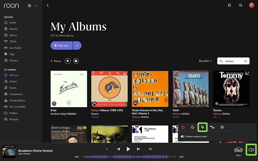This screenshot has height=161, width=258.
Task: Skip to the previous track
Action: click(119, 149)
